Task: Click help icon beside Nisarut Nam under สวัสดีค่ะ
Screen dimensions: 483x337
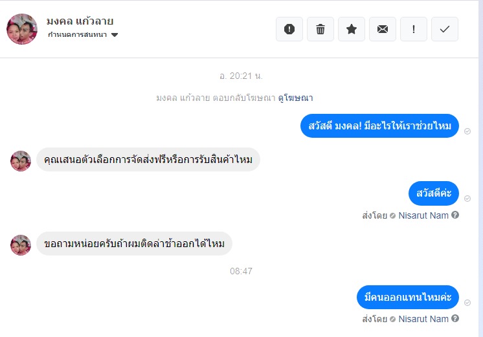Action: 455,215
